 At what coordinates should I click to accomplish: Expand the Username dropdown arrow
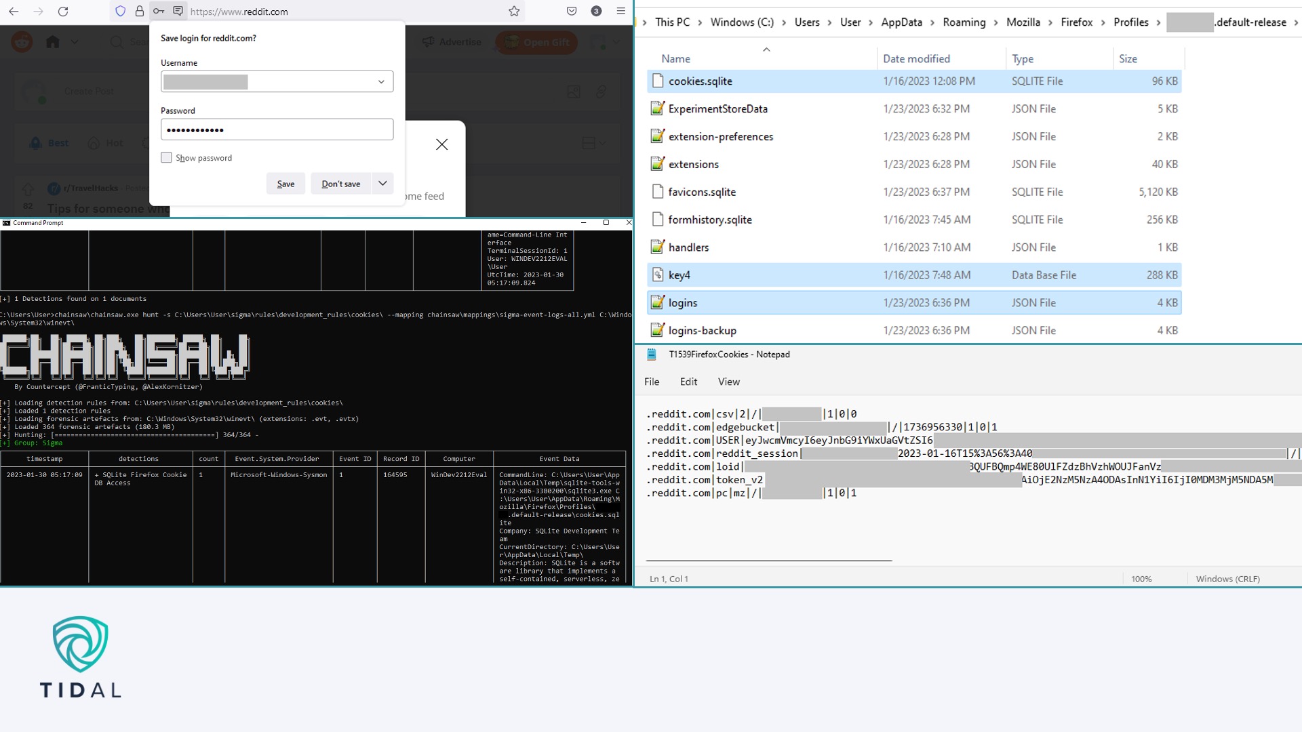click(x=381, y=82)
